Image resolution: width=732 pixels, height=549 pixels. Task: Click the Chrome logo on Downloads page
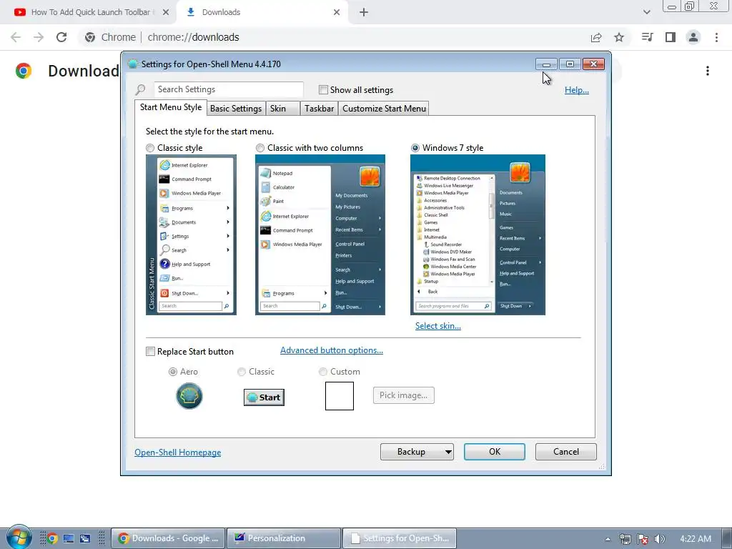point(24,71)
